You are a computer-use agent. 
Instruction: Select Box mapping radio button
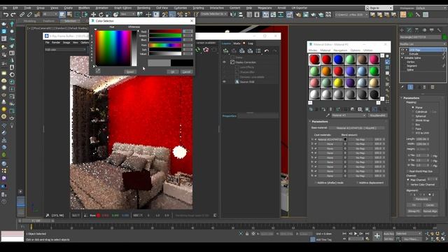click(x=413, y=125)
